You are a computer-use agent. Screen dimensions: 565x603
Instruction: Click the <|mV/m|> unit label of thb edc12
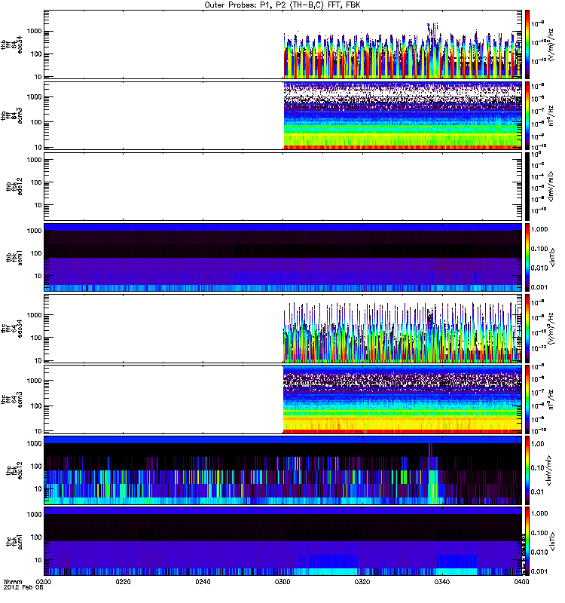pyautogui.click(x=551, y=186)
